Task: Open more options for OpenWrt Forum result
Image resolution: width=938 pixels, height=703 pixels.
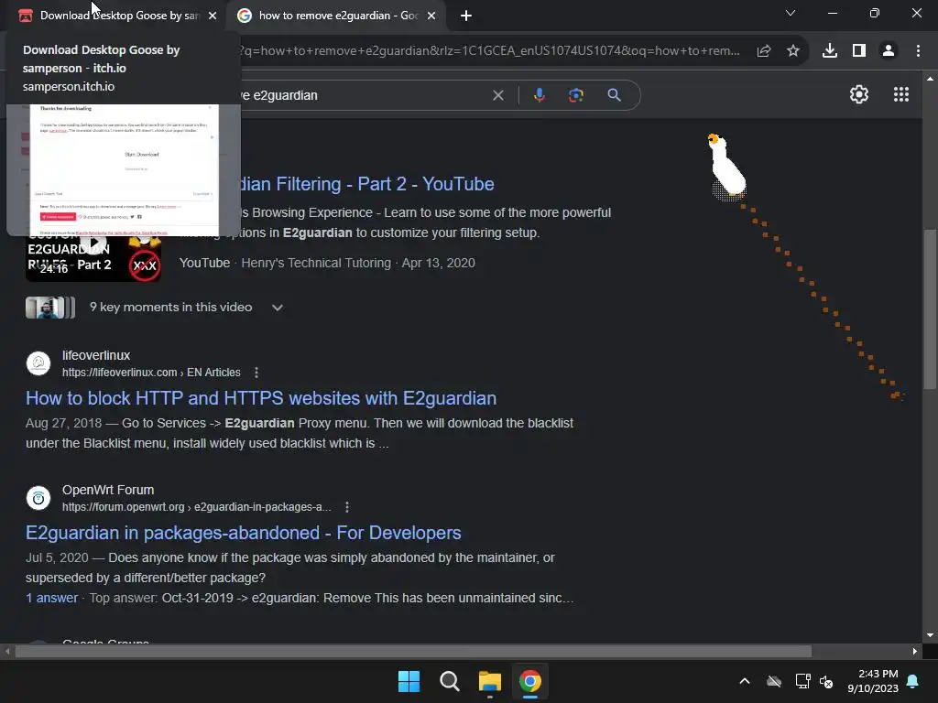Action: tap(347, 507)
